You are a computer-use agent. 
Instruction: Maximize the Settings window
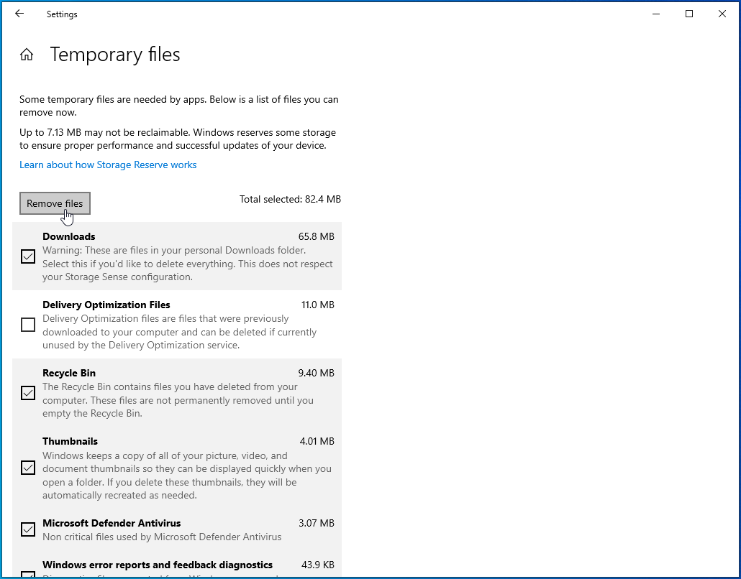pos(689,14)
